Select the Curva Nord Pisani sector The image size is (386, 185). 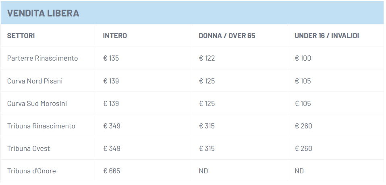click(x=35, y=81)
